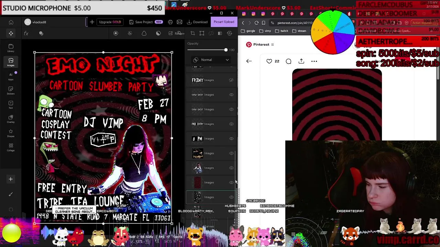
Task: Open the Library panel
Action: (11, 48)
